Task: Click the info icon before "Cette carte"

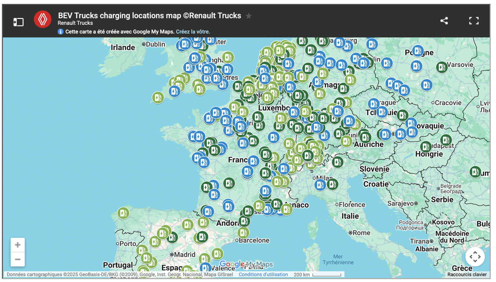Action: [x=60, y=32]
